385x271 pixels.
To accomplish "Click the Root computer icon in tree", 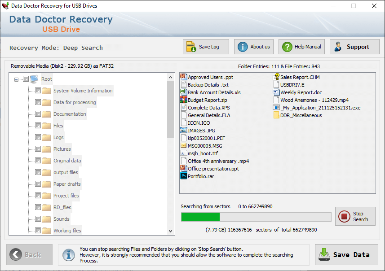I will coord(34,79).
